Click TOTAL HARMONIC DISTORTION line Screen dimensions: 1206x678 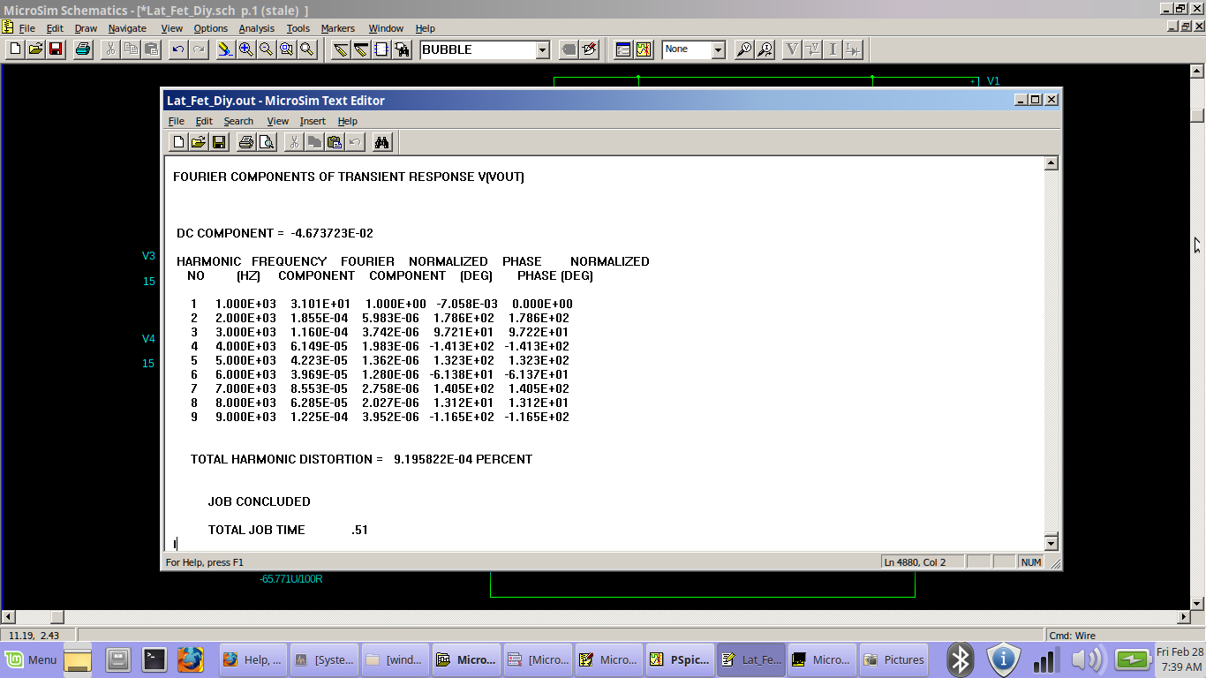tap(361, 459)
